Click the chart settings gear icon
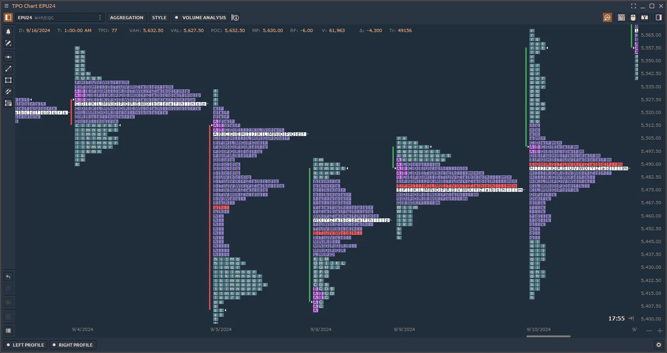Image resolution: width=667 pixels, height=353 pixels. coord(659,345)
